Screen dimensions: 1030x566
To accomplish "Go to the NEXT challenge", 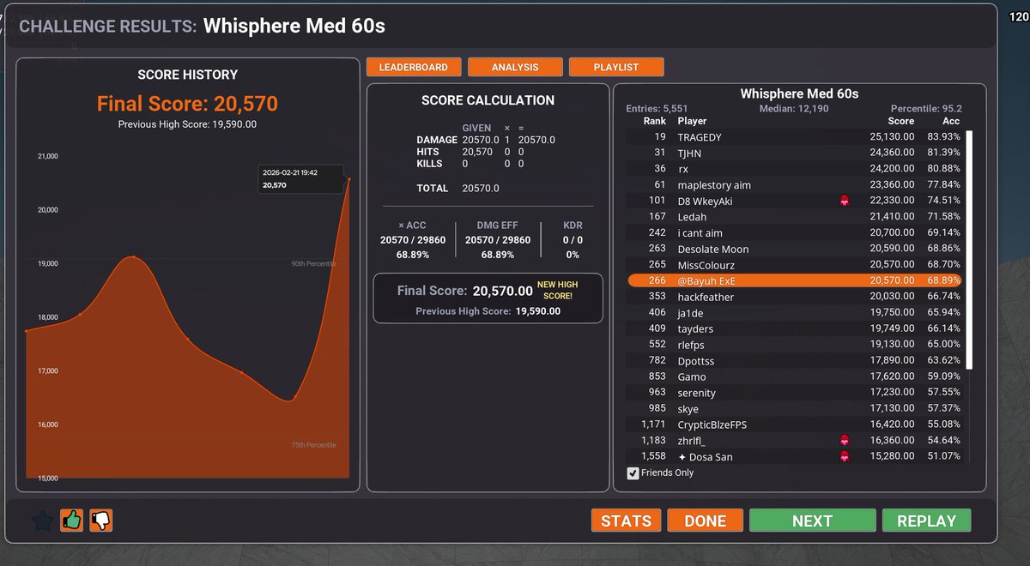I will [812, 521].
